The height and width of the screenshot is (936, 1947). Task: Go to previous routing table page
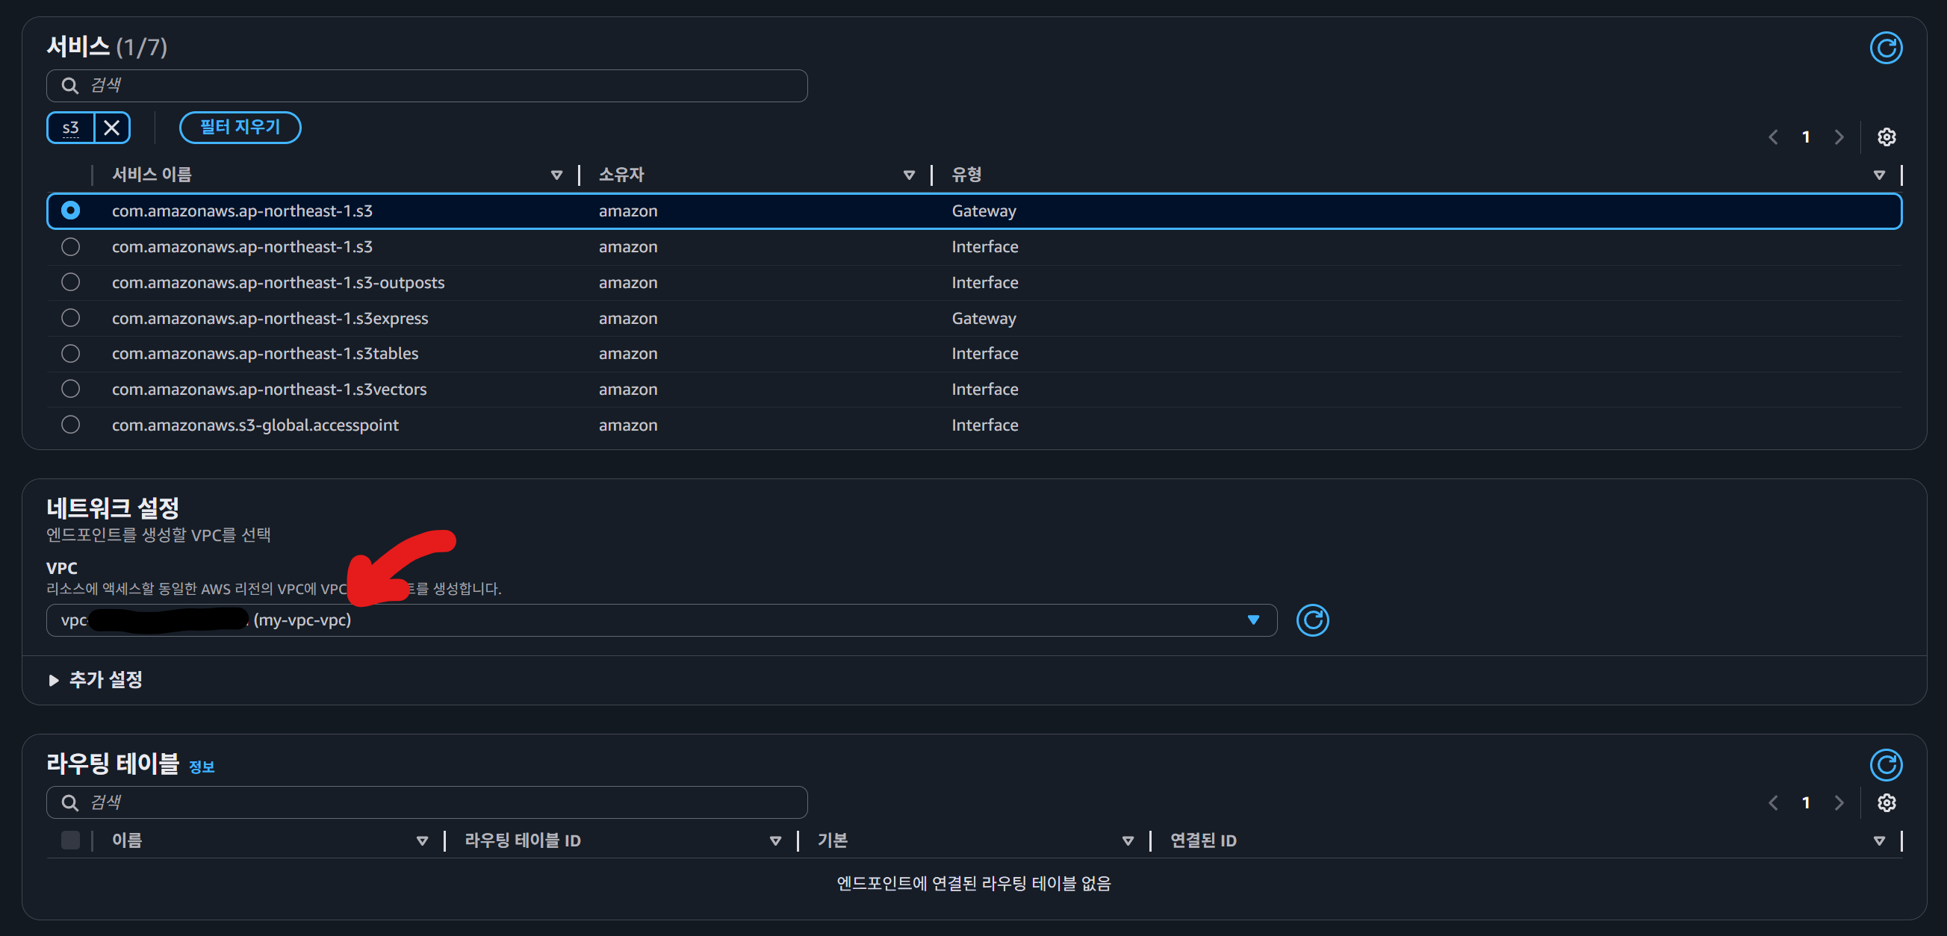(1773, 802)
